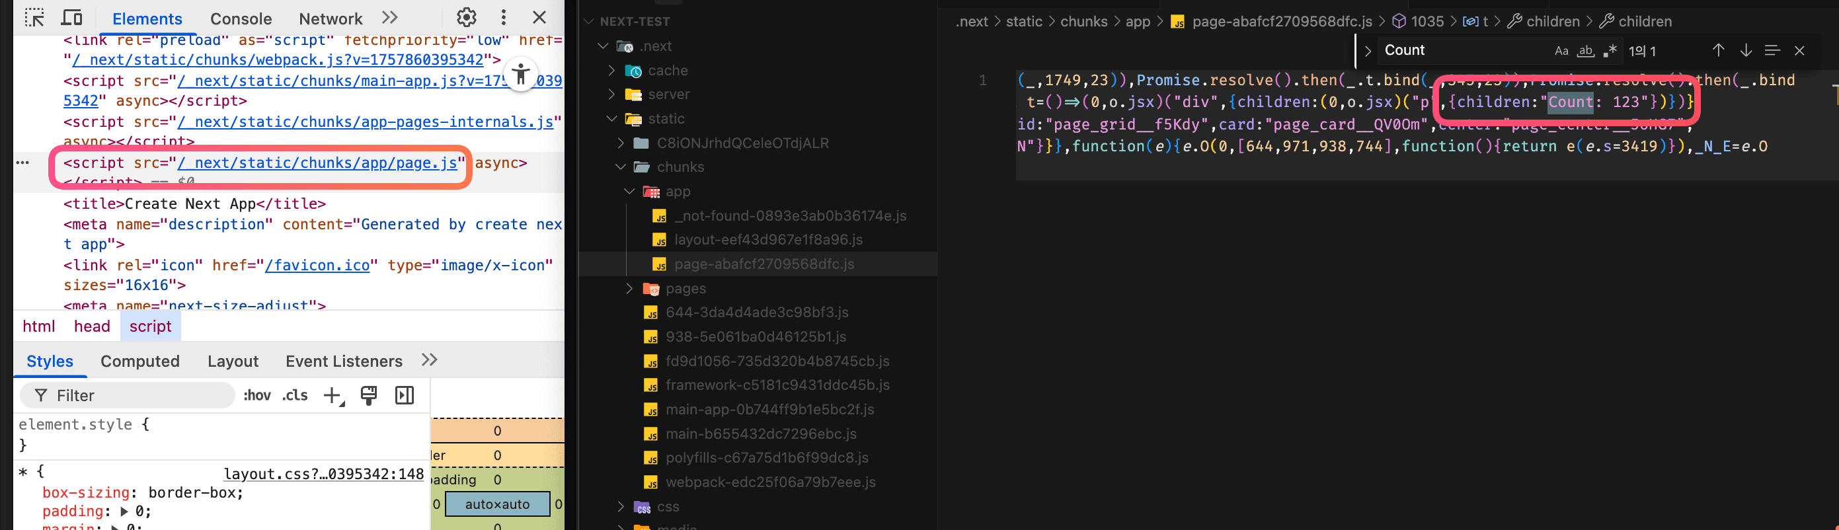The height and width of the screenshot is (530, 1839).
Task: Click the layout.css source link
Action: point(323,474)
